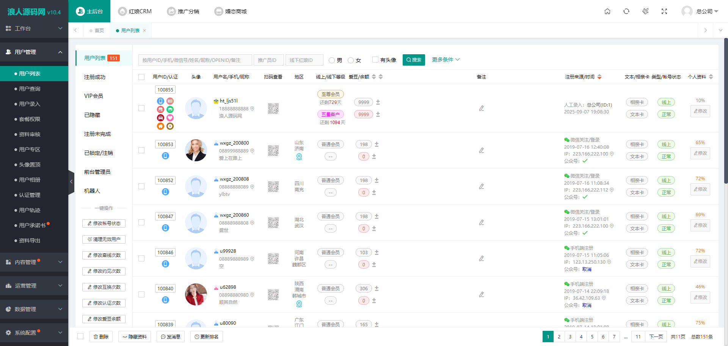The image size is (728, 346).
Task: Click the vertical scrollbar on the right
Action: click(x=726, y=114)
